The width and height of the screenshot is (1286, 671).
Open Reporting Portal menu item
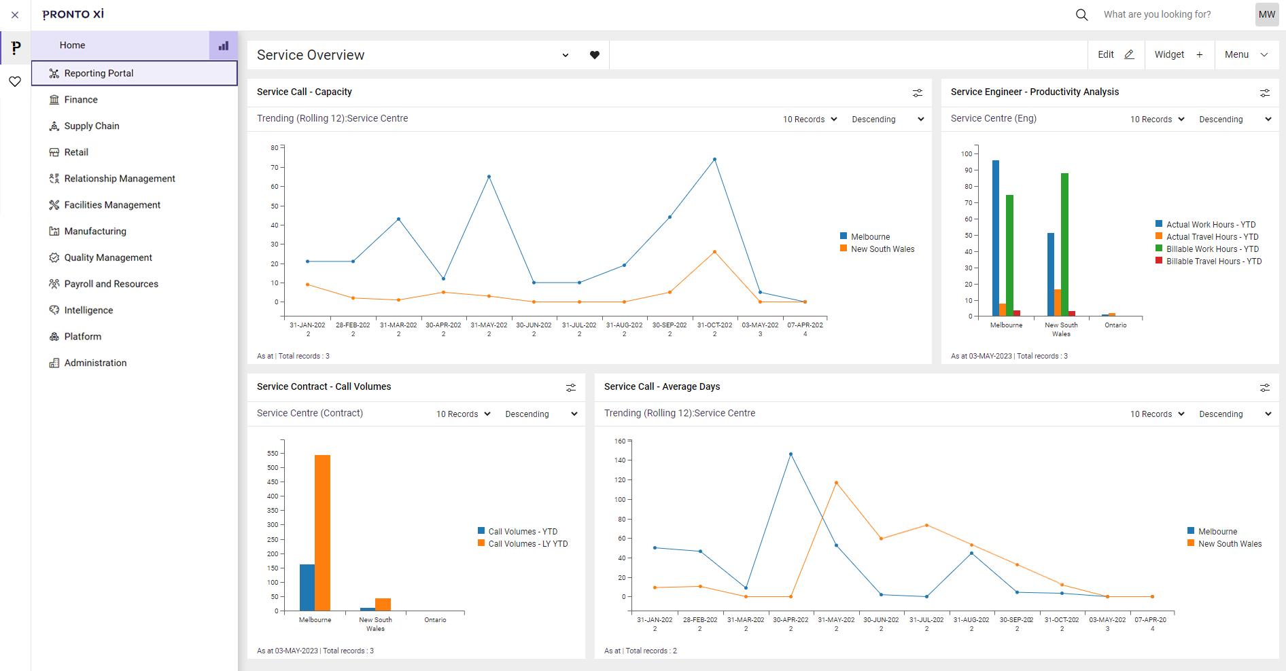pos(135,73)
